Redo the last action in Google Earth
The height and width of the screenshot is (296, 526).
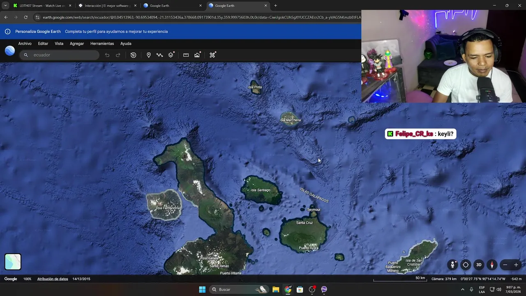coord(118,55)
